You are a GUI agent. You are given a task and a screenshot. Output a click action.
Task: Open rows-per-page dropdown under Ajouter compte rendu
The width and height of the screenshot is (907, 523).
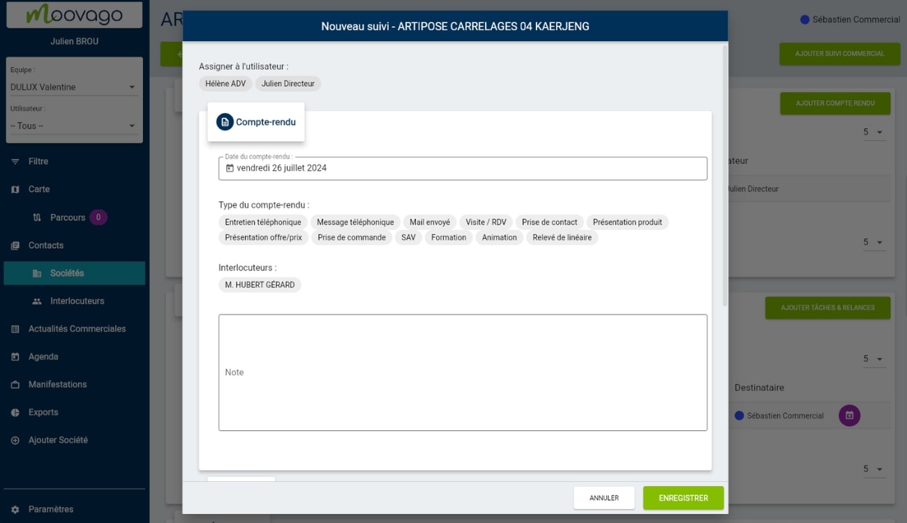coord(874,132)
